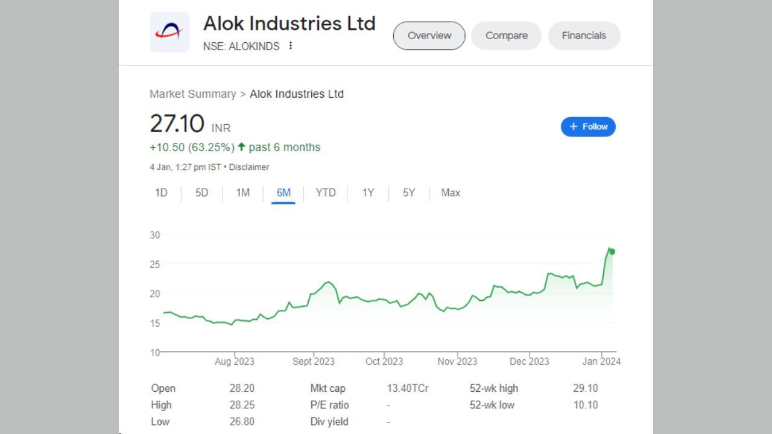
Task: Click the NSE: ALOKINDS ticker text
Action: 241,46
